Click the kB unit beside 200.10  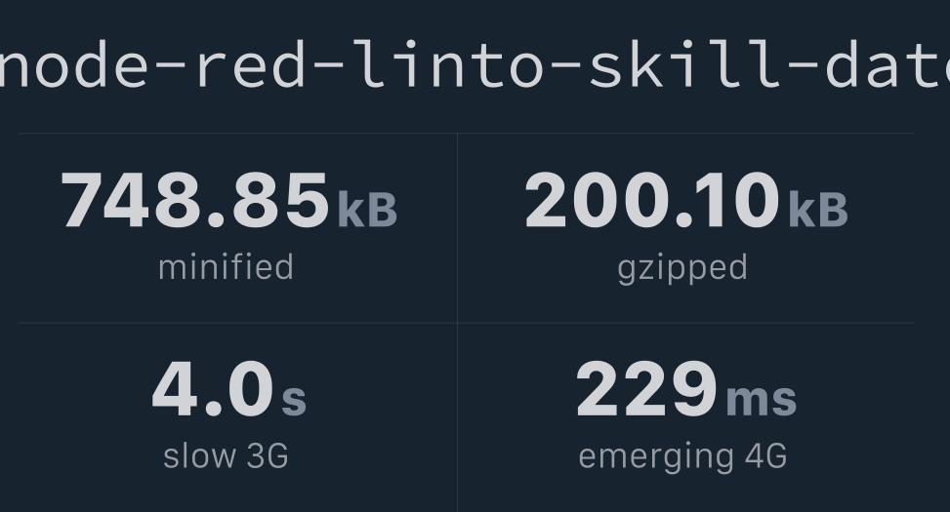(x=818, y=210)
